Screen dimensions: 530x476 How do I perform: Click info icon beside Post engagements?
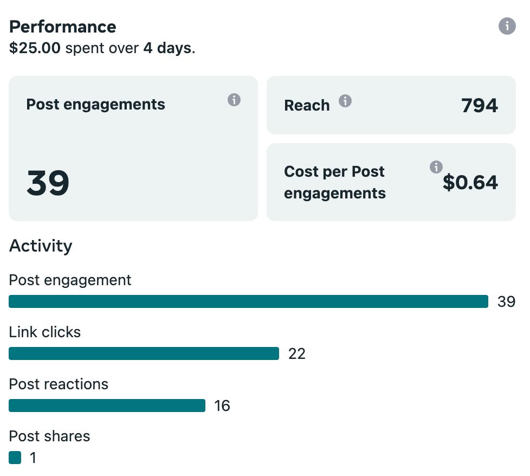[x=234, y=100]
